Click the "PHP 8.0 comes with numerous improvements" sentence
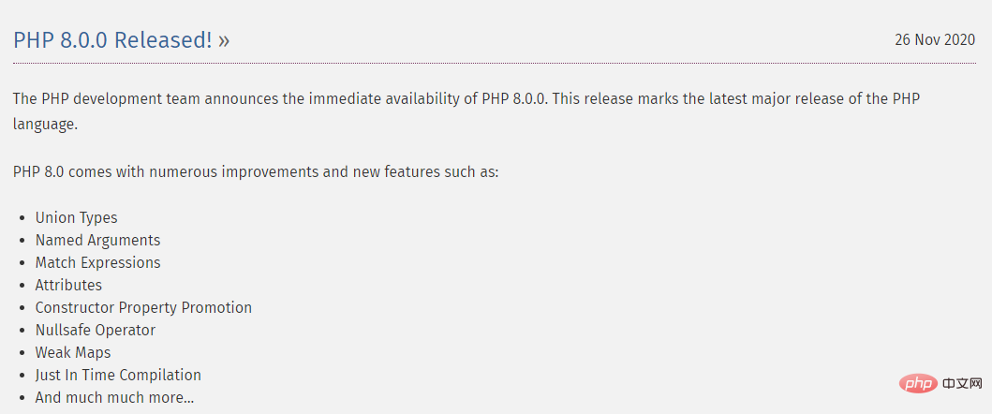This screenshot has width=992, height=414. [256, 172]
